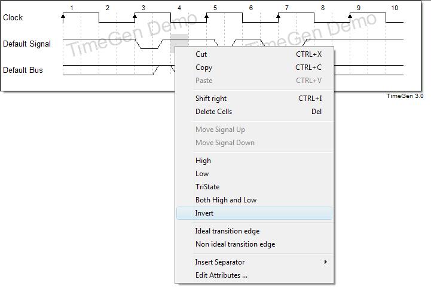Click the highlighted Default Signal cell
The image size is (431, 292).
point(179,44)
